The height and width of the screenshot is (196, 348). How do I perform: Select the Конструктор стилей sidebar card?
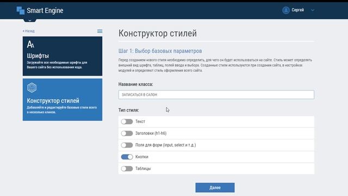tap(63, 100)
